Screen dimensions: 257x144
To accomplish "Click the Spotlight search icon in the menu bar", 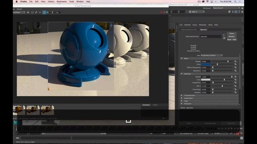I will point(235,2).
